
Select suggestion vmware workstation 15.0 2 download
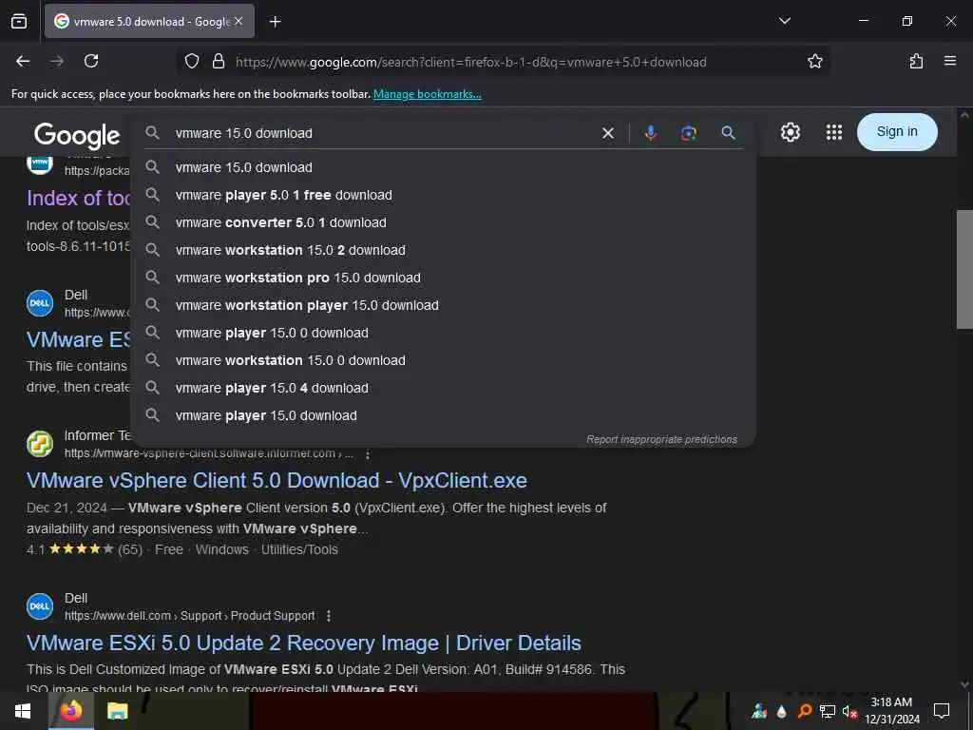[x=443, y=250]
